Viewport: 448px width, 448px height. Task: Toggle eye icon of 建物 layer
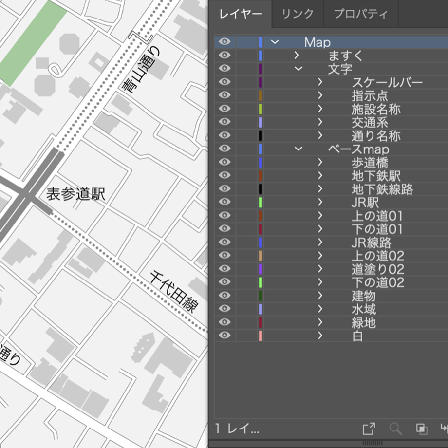pos(224,295)
